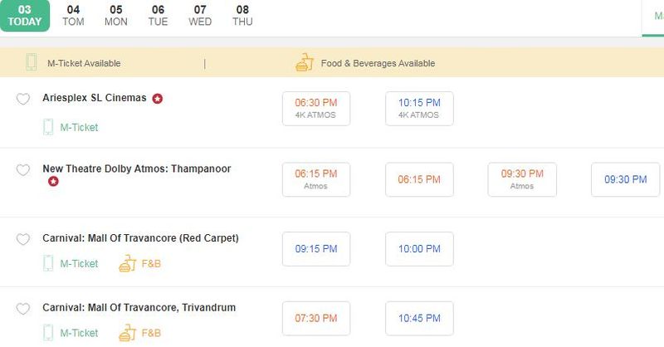Select the 03 TODAY date tab
The width and height of the screenshot is (664, 347).
click(x=25, y=16)
